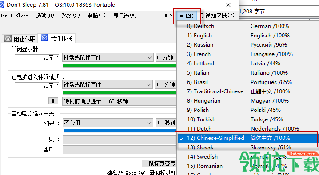Click the 鼠标宽容度 button
The width and height of the screenshot is (319, 175).
[159, 163]
